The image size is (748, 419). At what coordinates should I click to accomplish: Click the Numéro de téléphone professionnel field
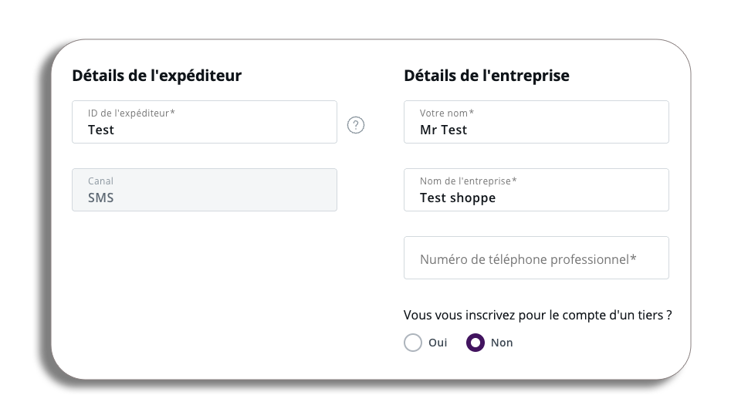pyautogui.click(x=536, y=258)
